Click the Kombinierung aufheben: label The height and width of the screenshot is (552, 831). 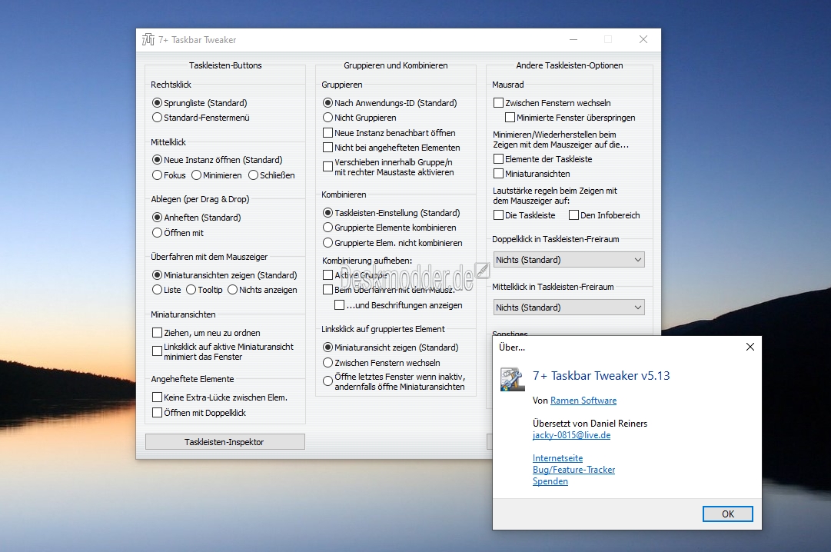(x=367, y=261)
